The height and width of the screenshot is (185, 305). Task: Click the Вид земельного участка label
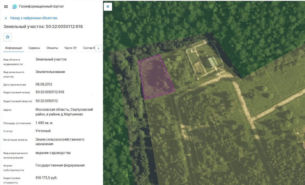click(14, 74)
